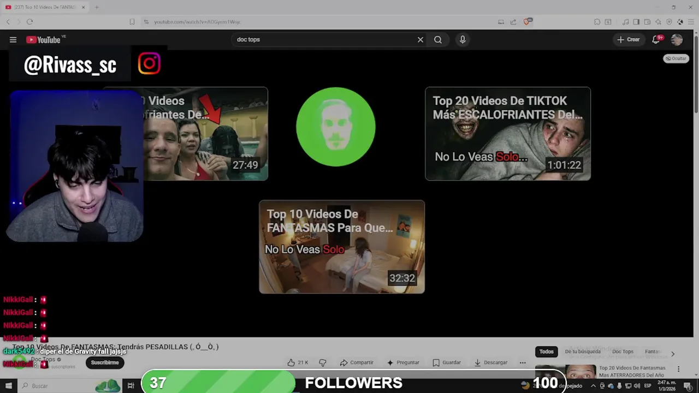Open the music note playlist icon
The width and height of the screenshot is (699, 393).
[626, 22]
